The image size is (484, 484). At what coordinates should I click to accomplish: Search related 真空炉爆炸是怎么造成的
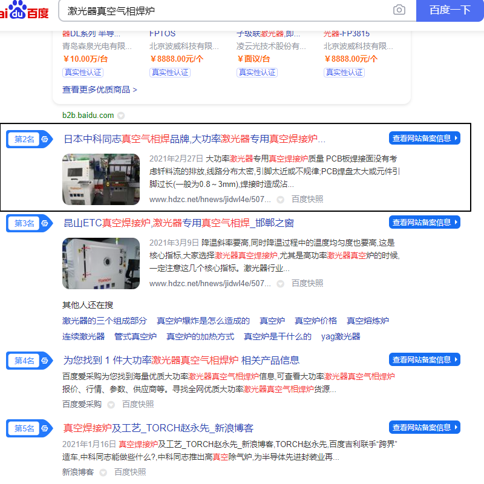tap(203, 321)
